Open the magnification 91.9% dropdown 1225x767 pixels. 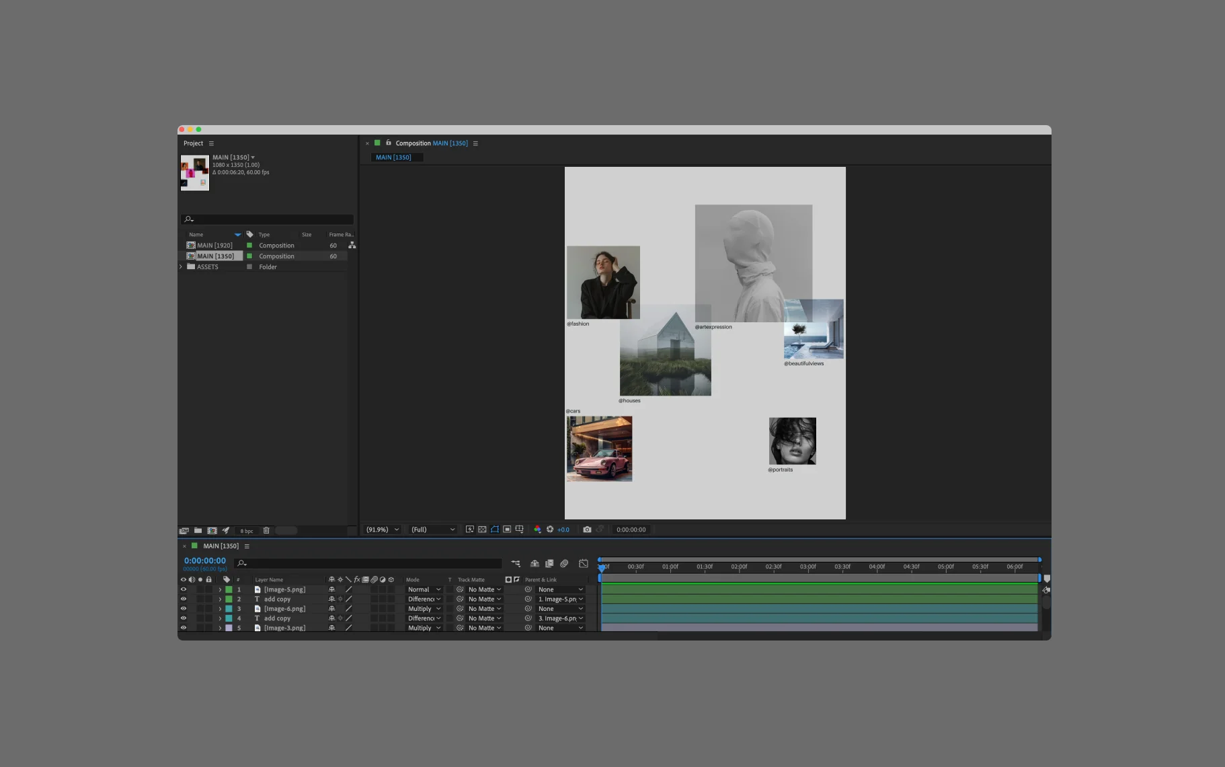pyautogui.click(x=382, y=529)
